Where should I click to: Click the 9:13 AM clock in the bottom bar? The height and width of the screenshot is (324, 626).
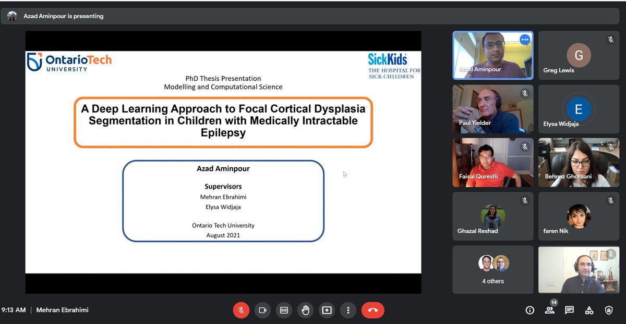pyautogui.click(x=14, y=310)
